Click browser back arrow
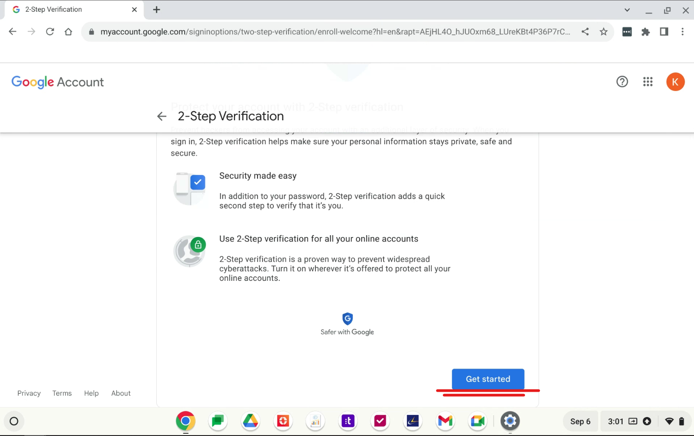The width and height of the screenshot is (694, 436). pos(13,32)
